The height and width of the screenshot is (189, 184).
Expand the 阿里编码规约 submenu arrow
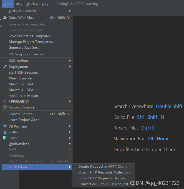[x=70, y=101]
